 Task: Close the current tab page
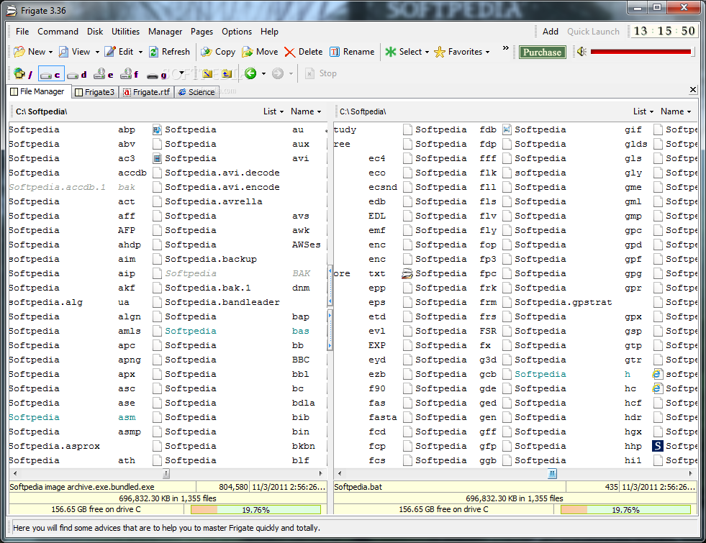point(693,89)
